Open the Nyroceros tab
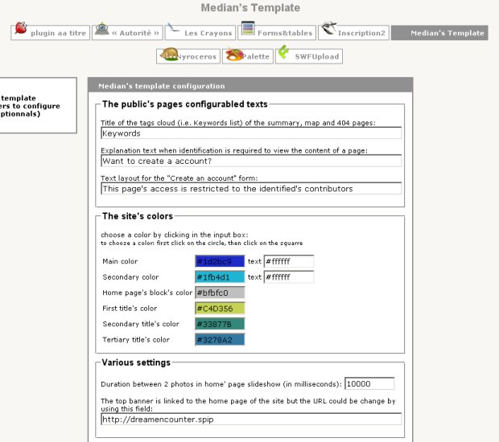This screenshot has width=499, height=442. (188, 56)
